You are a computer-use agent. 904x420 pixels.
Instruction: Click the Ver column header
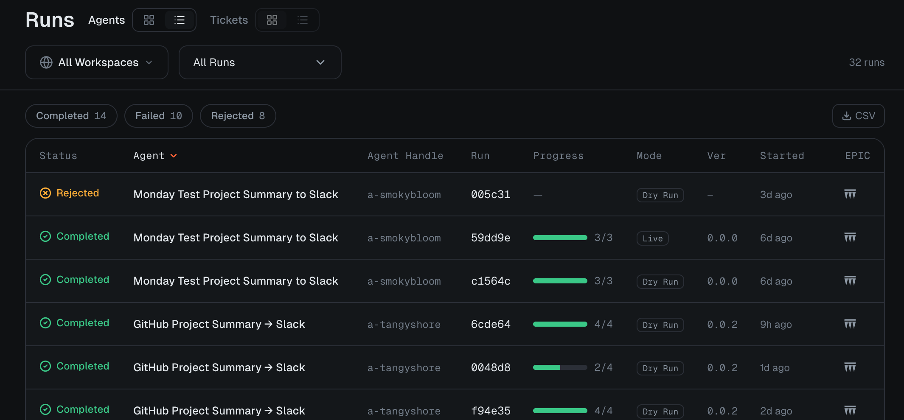716,156
